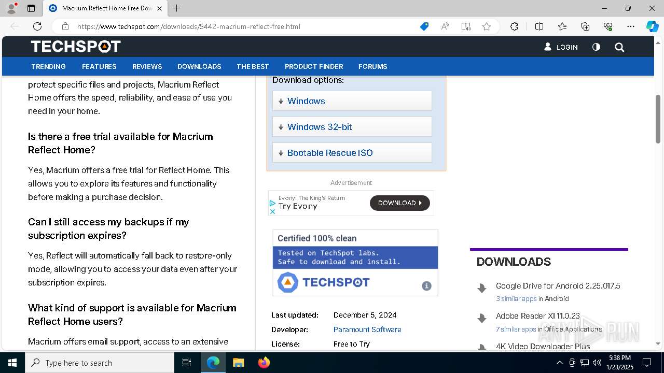Image resolution: width=664 pixels, height=373 pixels.
Task: Click the Evony ad Download button
Action: coord(399,203)
